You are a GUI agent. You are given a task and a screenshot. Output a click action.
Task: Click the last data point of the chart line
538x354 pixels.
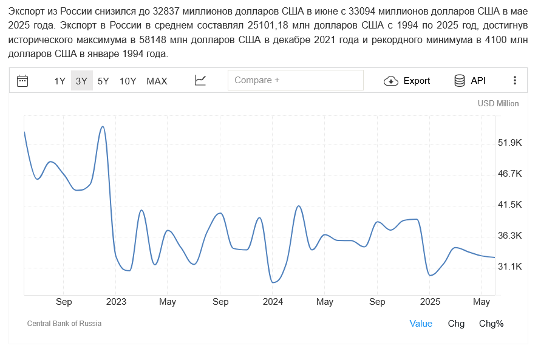(x=494, y=257)
